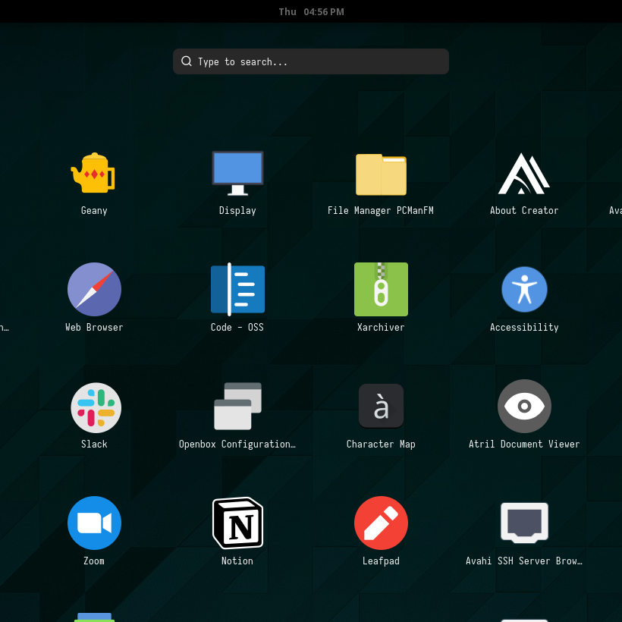The height and width of the screenshot is (622, 622).
Task: Open the Accessibility settings icon
Action: 524,289
